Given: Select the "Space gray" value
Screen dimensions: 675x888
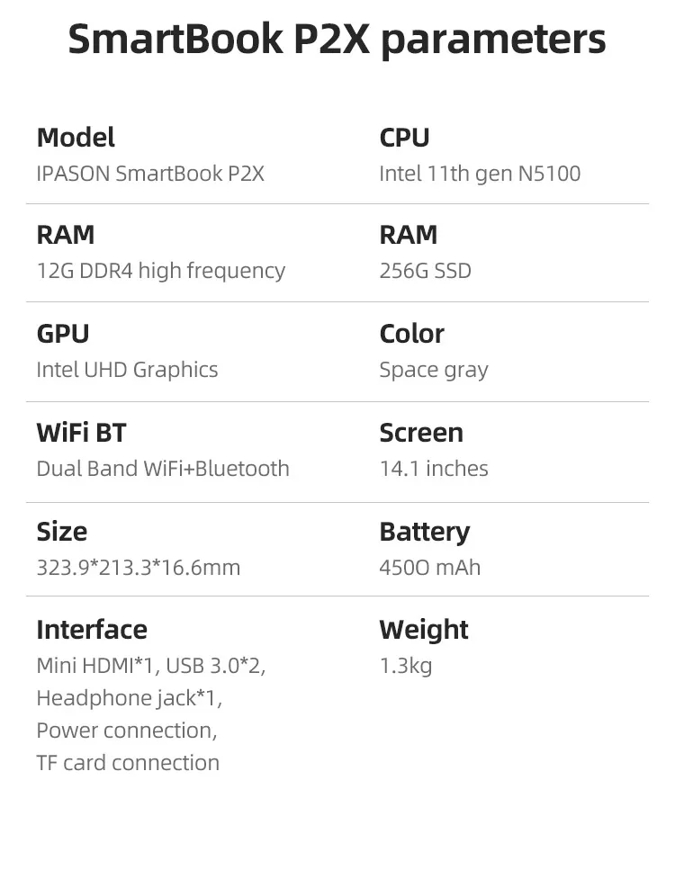Looking at the screenshot, I should (x=434, y=370).
